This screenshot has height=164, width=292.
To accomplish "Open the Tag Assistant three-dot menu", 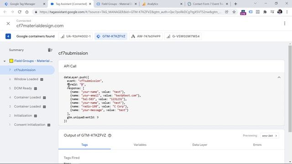I will 285,23.
